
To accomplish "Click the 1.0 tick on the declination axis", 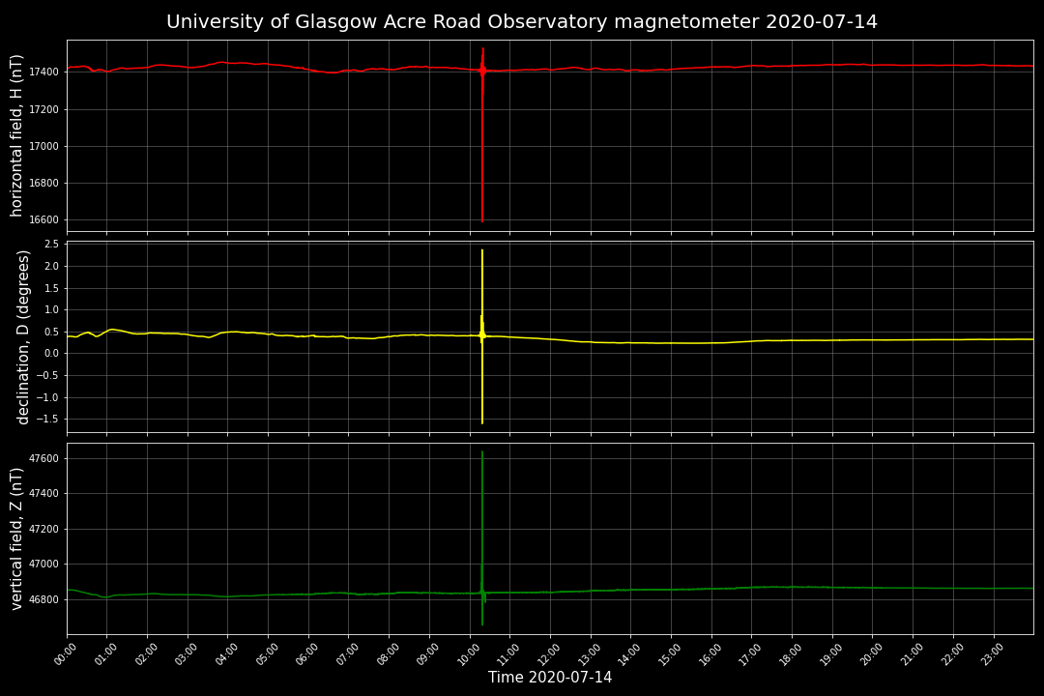I will (x=51, y=309).
